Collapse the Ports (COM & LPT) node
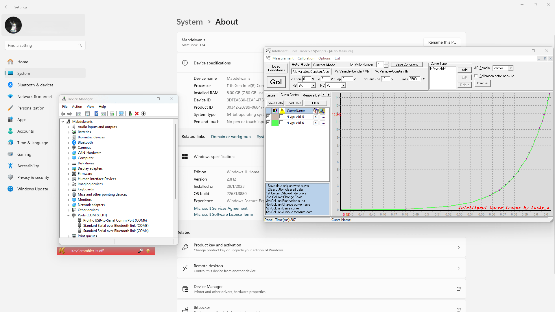555x312 pixels. click(x=69, y=215)
